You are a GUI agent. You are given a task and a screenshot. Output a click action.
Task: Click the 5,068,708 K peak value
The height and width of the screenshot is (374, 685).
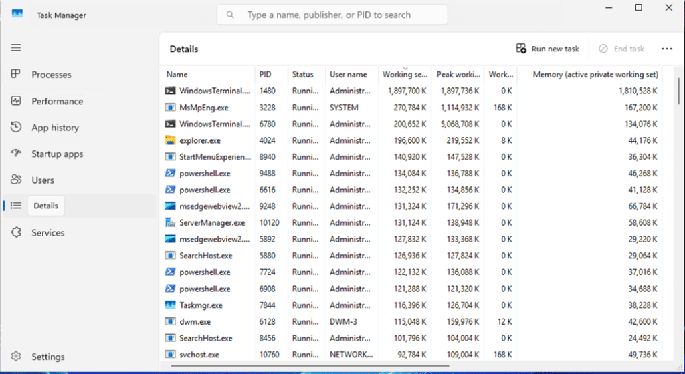point(460,124)
